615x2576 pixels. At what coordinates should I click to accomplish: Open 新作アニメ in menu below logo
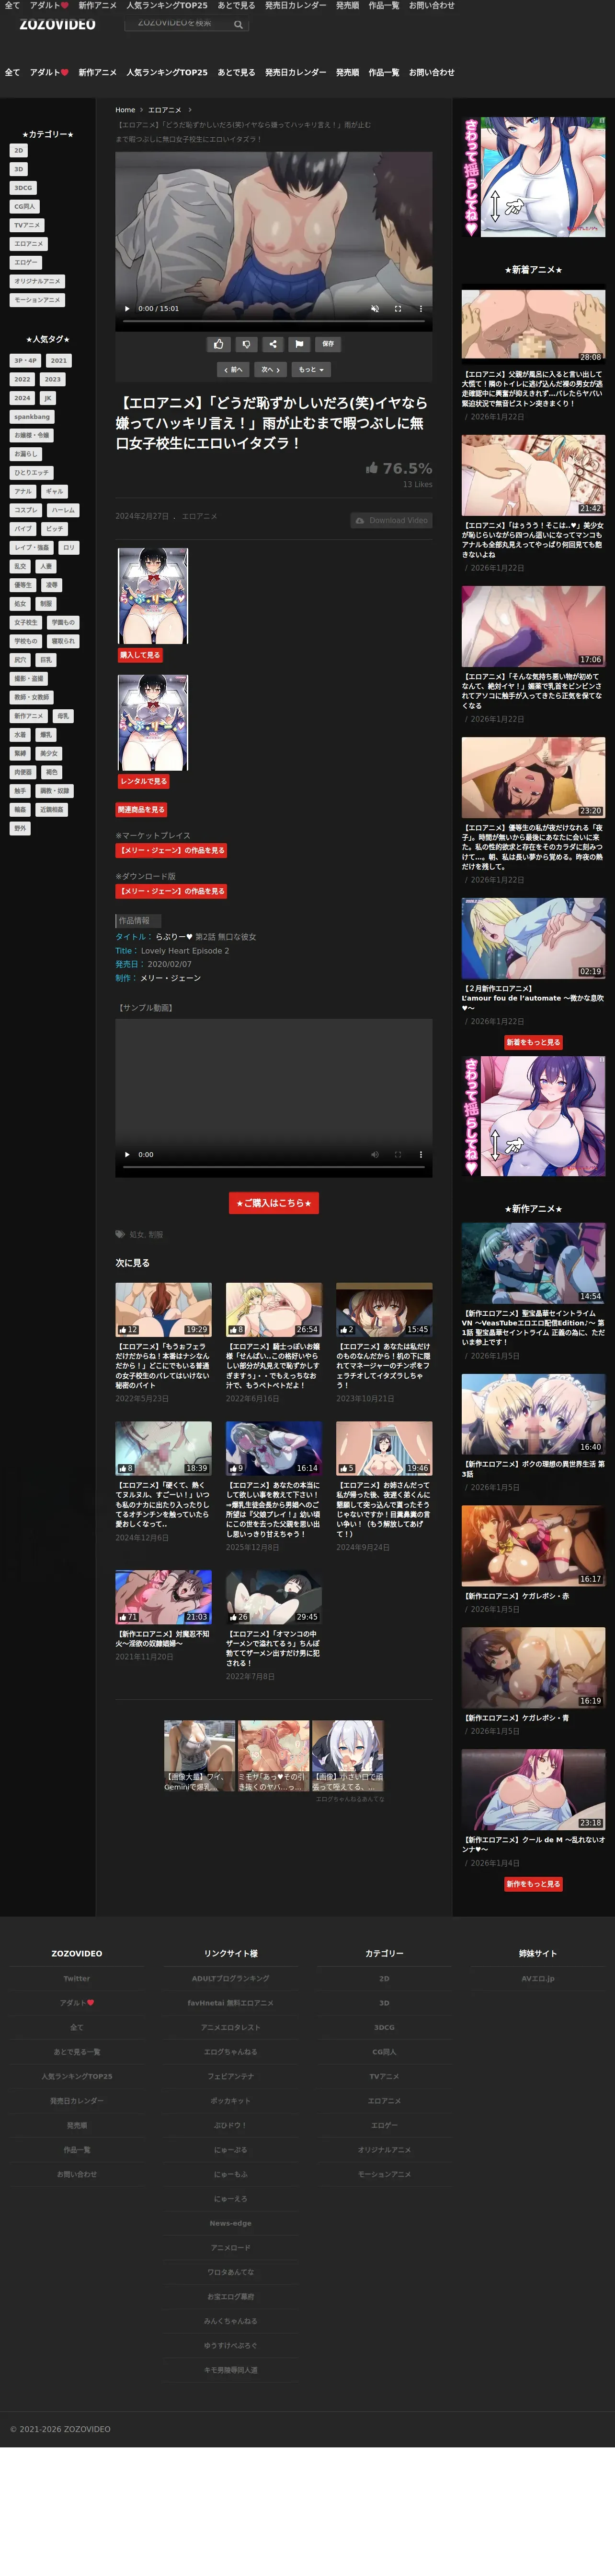[x=98, y=73]
